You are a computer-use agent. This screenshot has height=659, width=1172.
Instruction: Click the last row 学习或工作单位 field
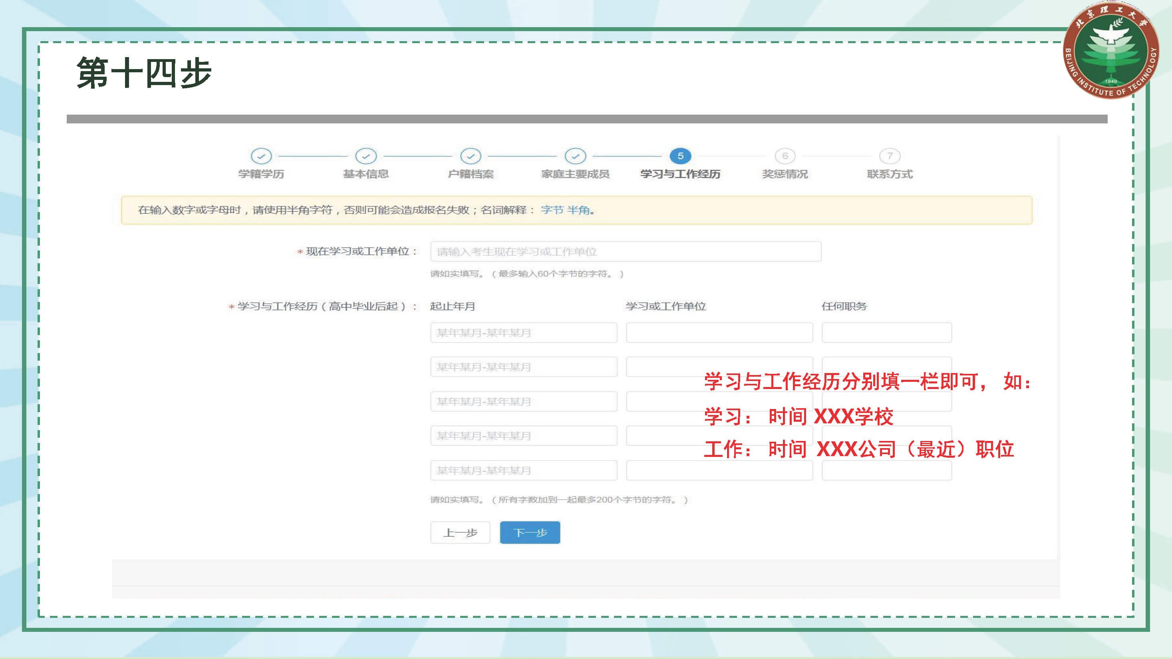719,470
